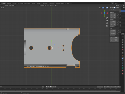This screenshot has width=125, height=94.
Task: Switch orthographic/perspective with the grid icon
Action: 107,26
